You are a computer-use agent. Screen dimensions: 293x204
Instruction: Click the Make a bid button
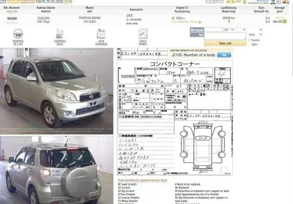pyautogui.click(x=225, y=43)
